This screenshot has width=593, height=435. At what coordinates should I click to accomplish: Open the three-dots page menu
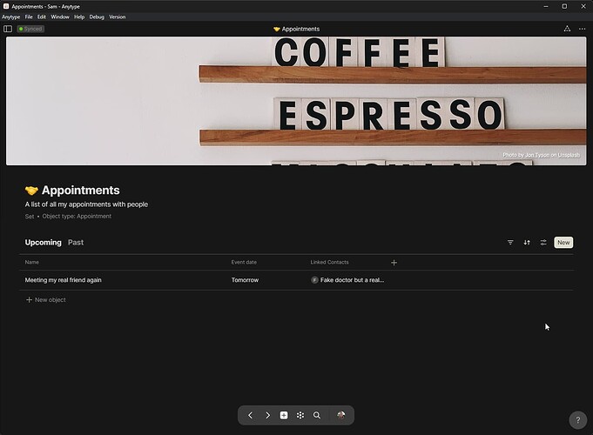[582, 29]
